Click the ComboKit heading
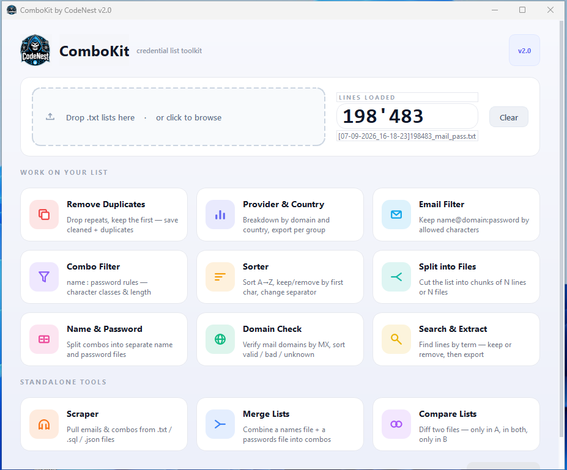Viewport: 567px width, 470px height. pos(94,51)
